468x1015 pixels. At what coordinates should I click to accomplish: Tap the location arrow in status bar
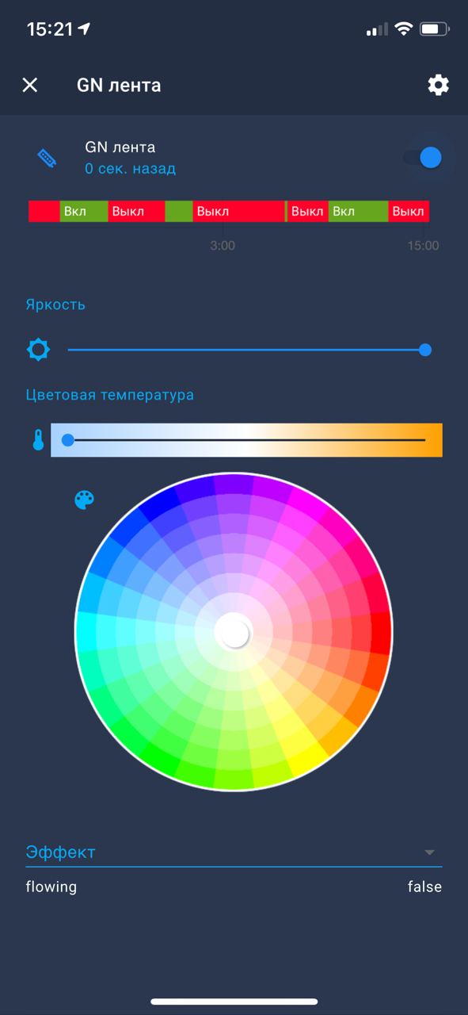(84, 29)
